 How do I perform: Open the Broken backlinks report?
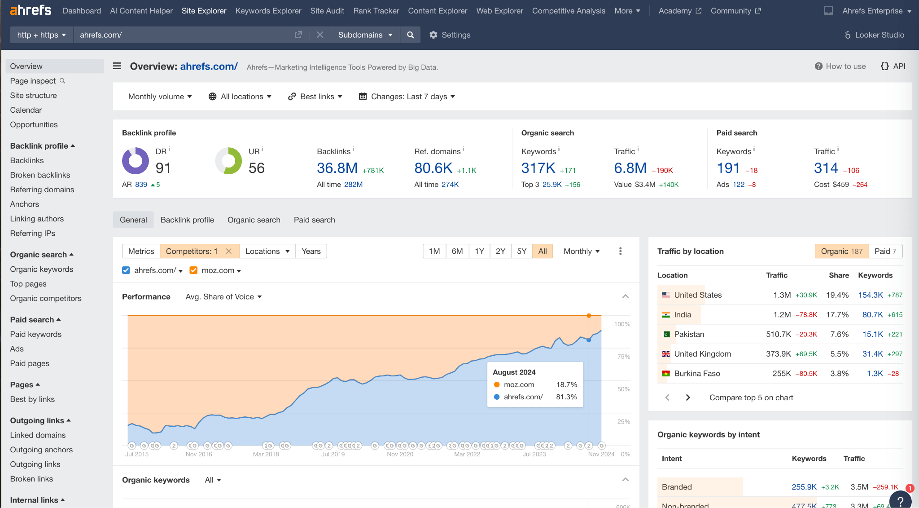(40, 175)
